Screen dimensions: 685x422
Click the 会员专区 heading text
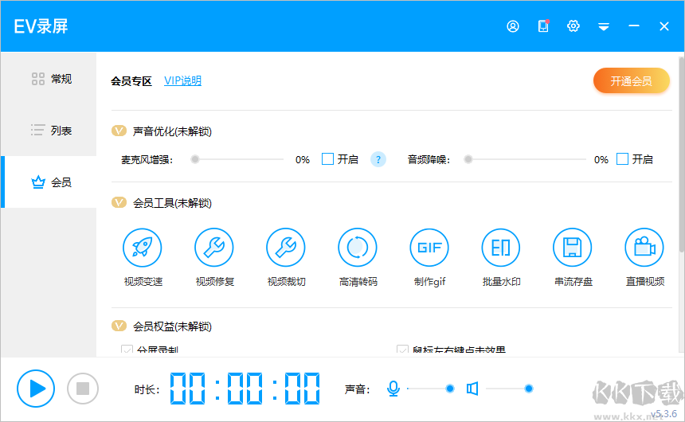tap(131, 81)
